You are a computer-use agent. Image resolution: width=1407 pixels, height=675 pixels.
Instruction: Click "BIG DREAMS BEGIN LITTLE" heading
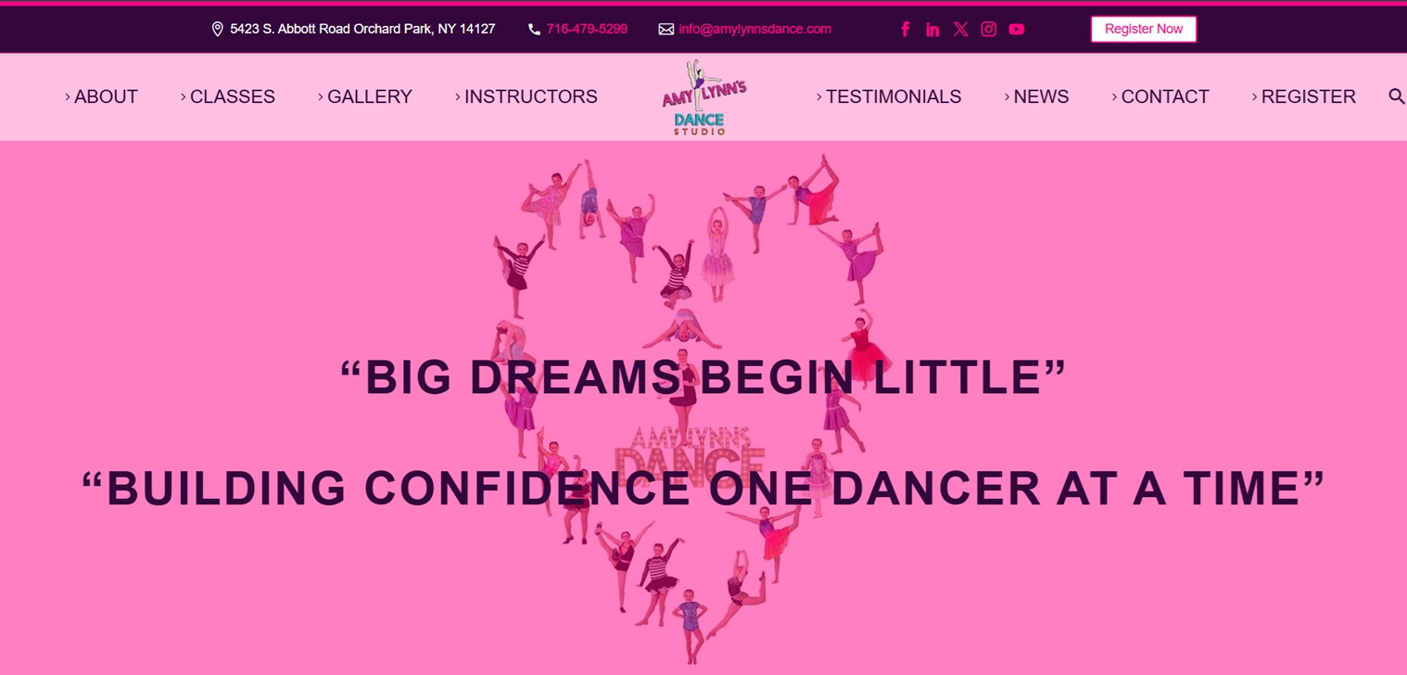tap(703, 377)
